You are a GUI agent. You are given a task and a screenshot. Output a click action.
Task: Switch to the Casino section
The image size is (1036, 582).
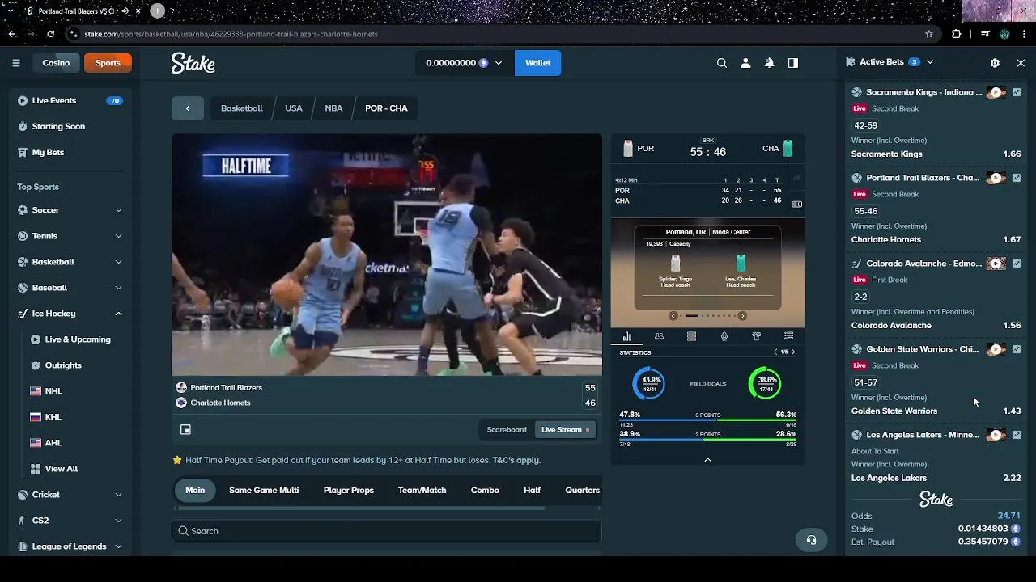coord(56,63)
